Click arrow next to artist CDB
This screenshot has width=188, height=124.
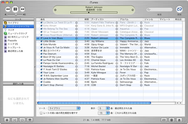pos(117,85)
